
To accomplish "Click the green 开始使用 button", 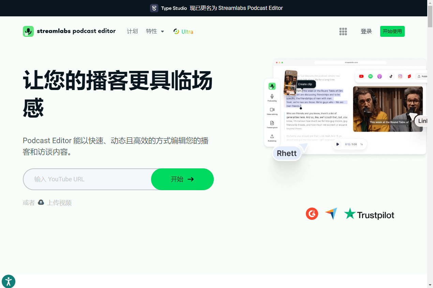I will click(x=392, y=31).
